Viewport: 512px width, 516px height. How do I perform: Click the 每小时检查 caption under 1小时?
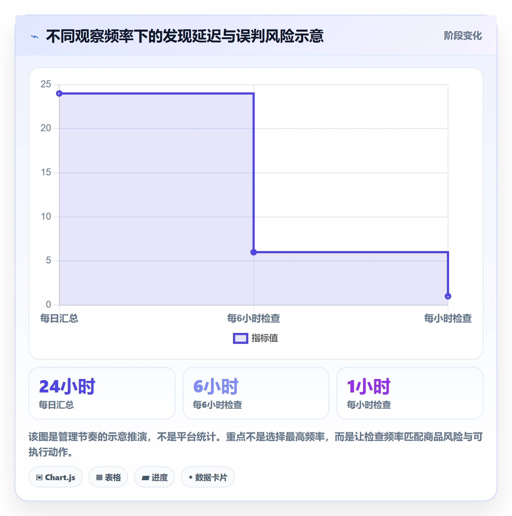[369, 405]
